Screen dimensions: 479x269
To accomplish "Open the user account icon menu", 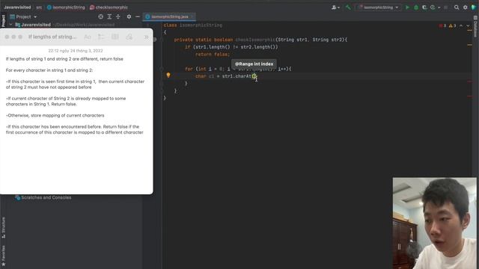I will pos(335,7).
